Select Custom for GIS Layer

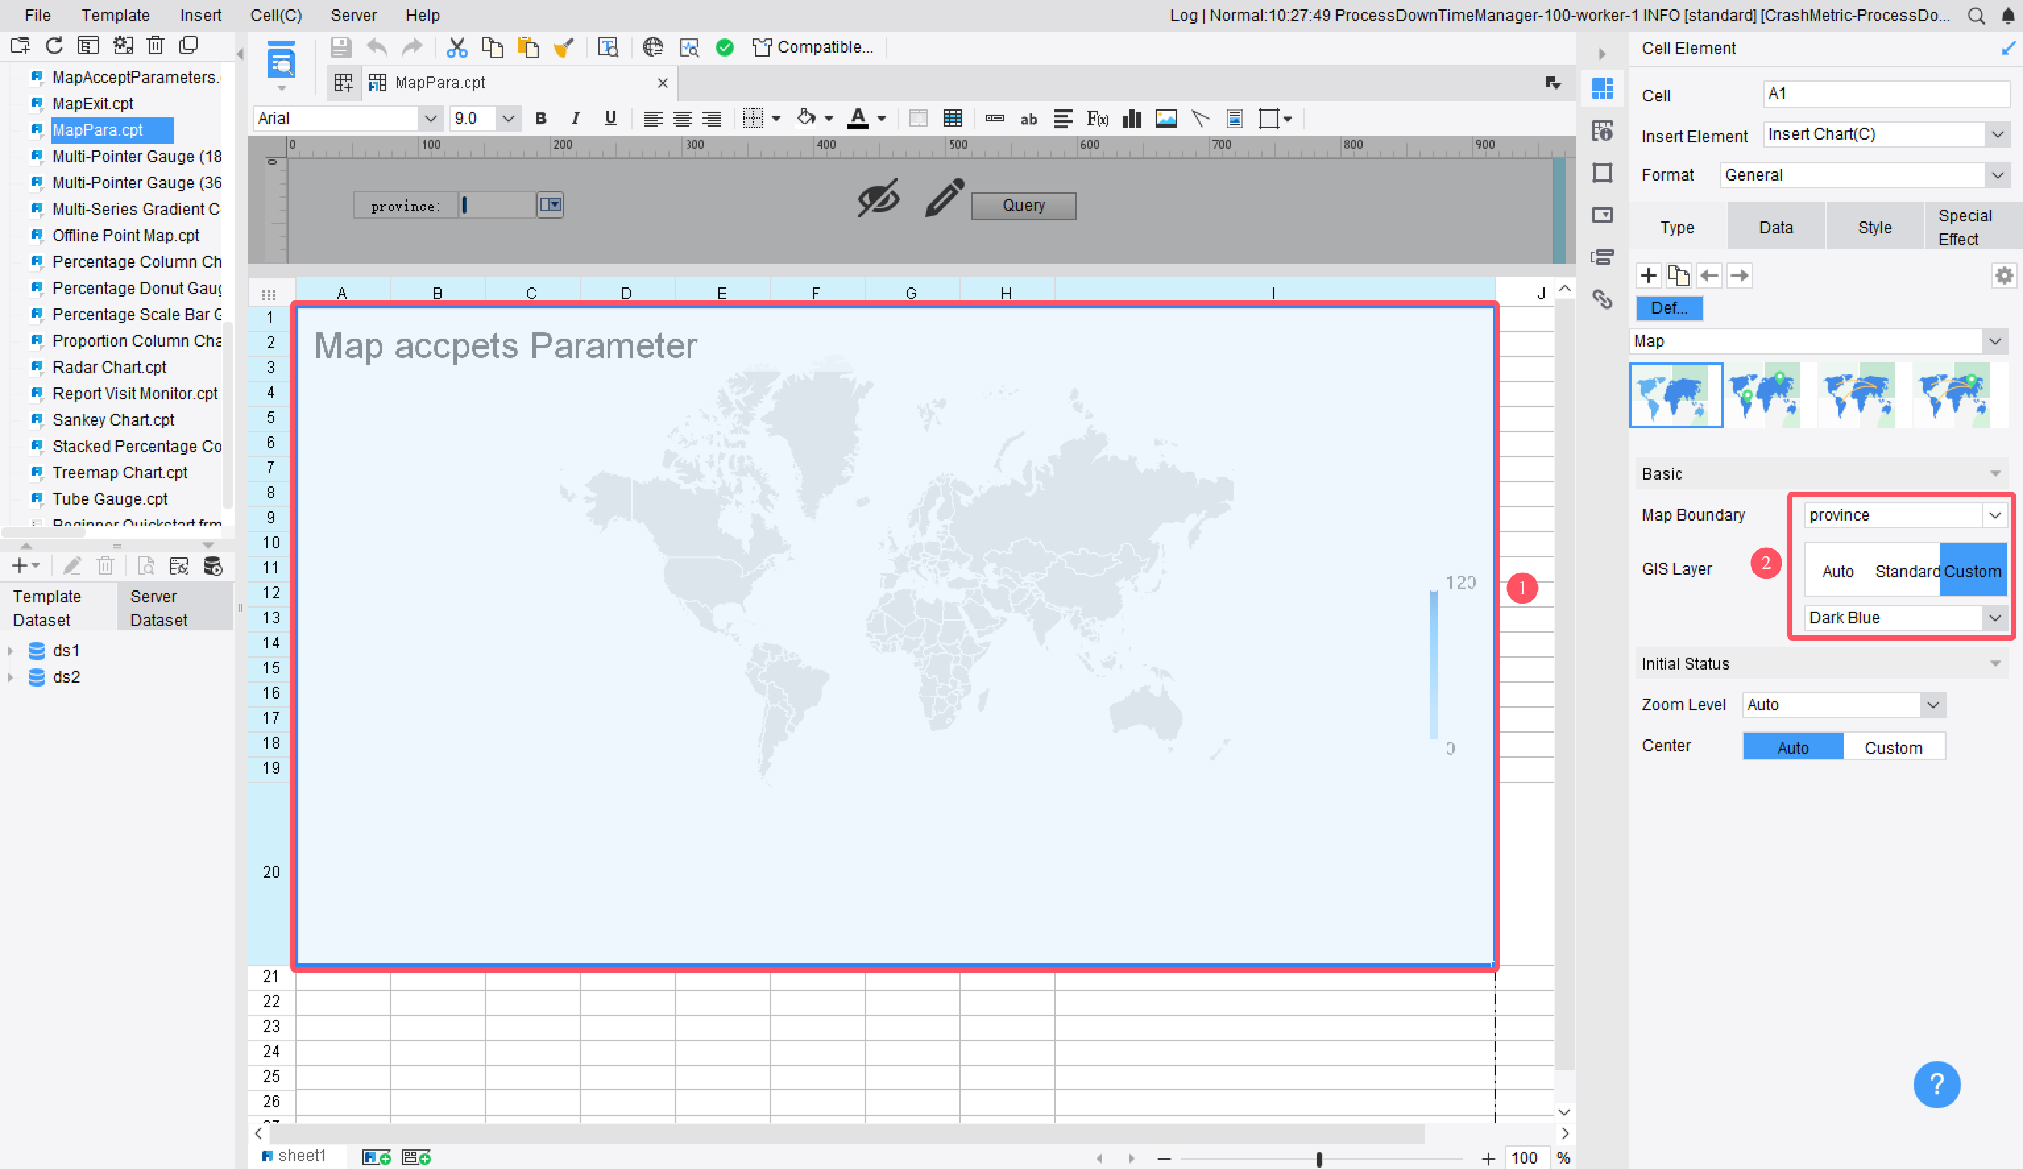point(1972,571)
